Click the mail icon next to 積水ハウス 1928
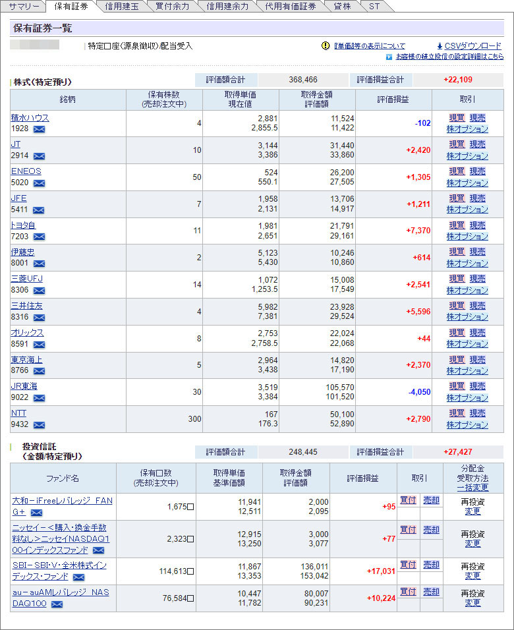This screenshot has height=630, width=514. point(39,129)
